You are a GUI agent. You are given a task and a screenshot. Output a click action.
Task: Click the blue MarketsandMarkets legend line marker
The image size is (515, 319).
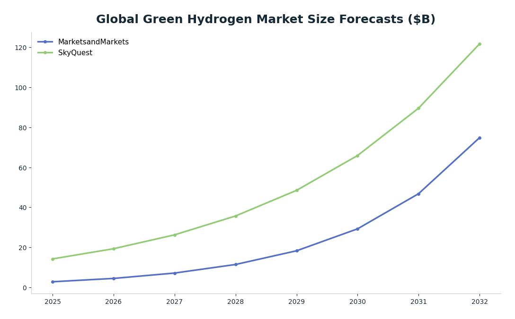click(45, 42)
